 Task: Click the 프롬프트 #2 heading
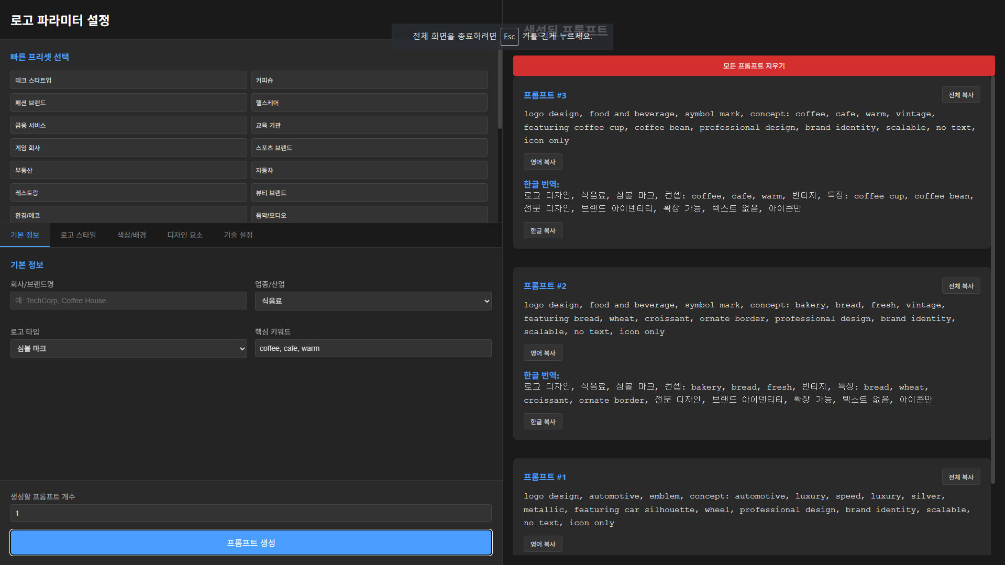coord(545,286)
